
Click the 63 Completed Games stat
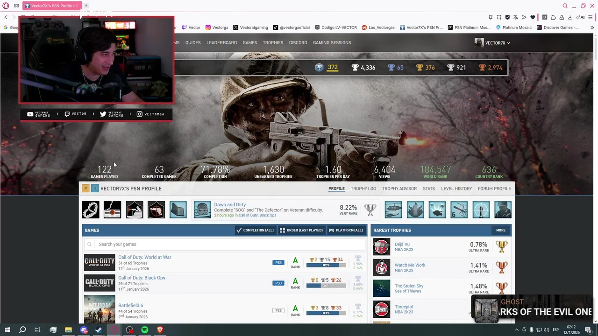click(x=159, y=172)
